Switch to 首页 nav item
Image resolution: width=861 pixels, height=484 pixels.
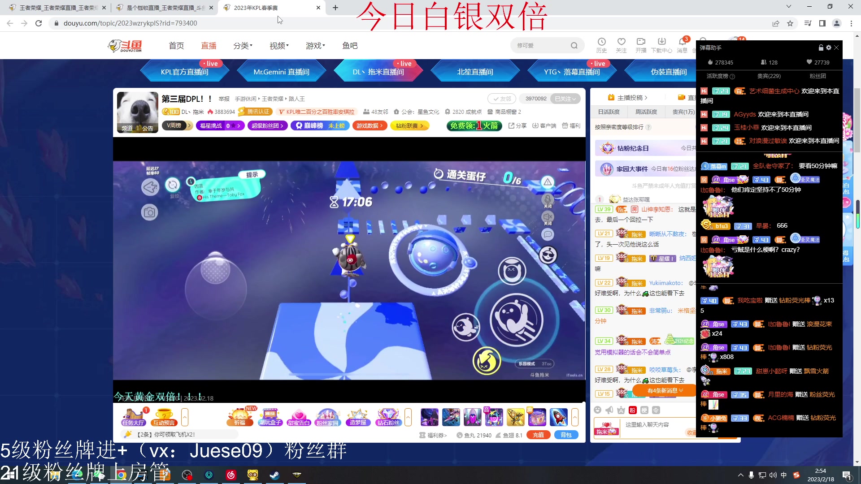176,46
